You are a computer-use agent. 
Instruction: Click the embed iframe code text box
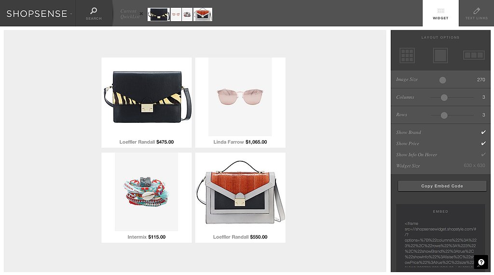click(440, 244)
